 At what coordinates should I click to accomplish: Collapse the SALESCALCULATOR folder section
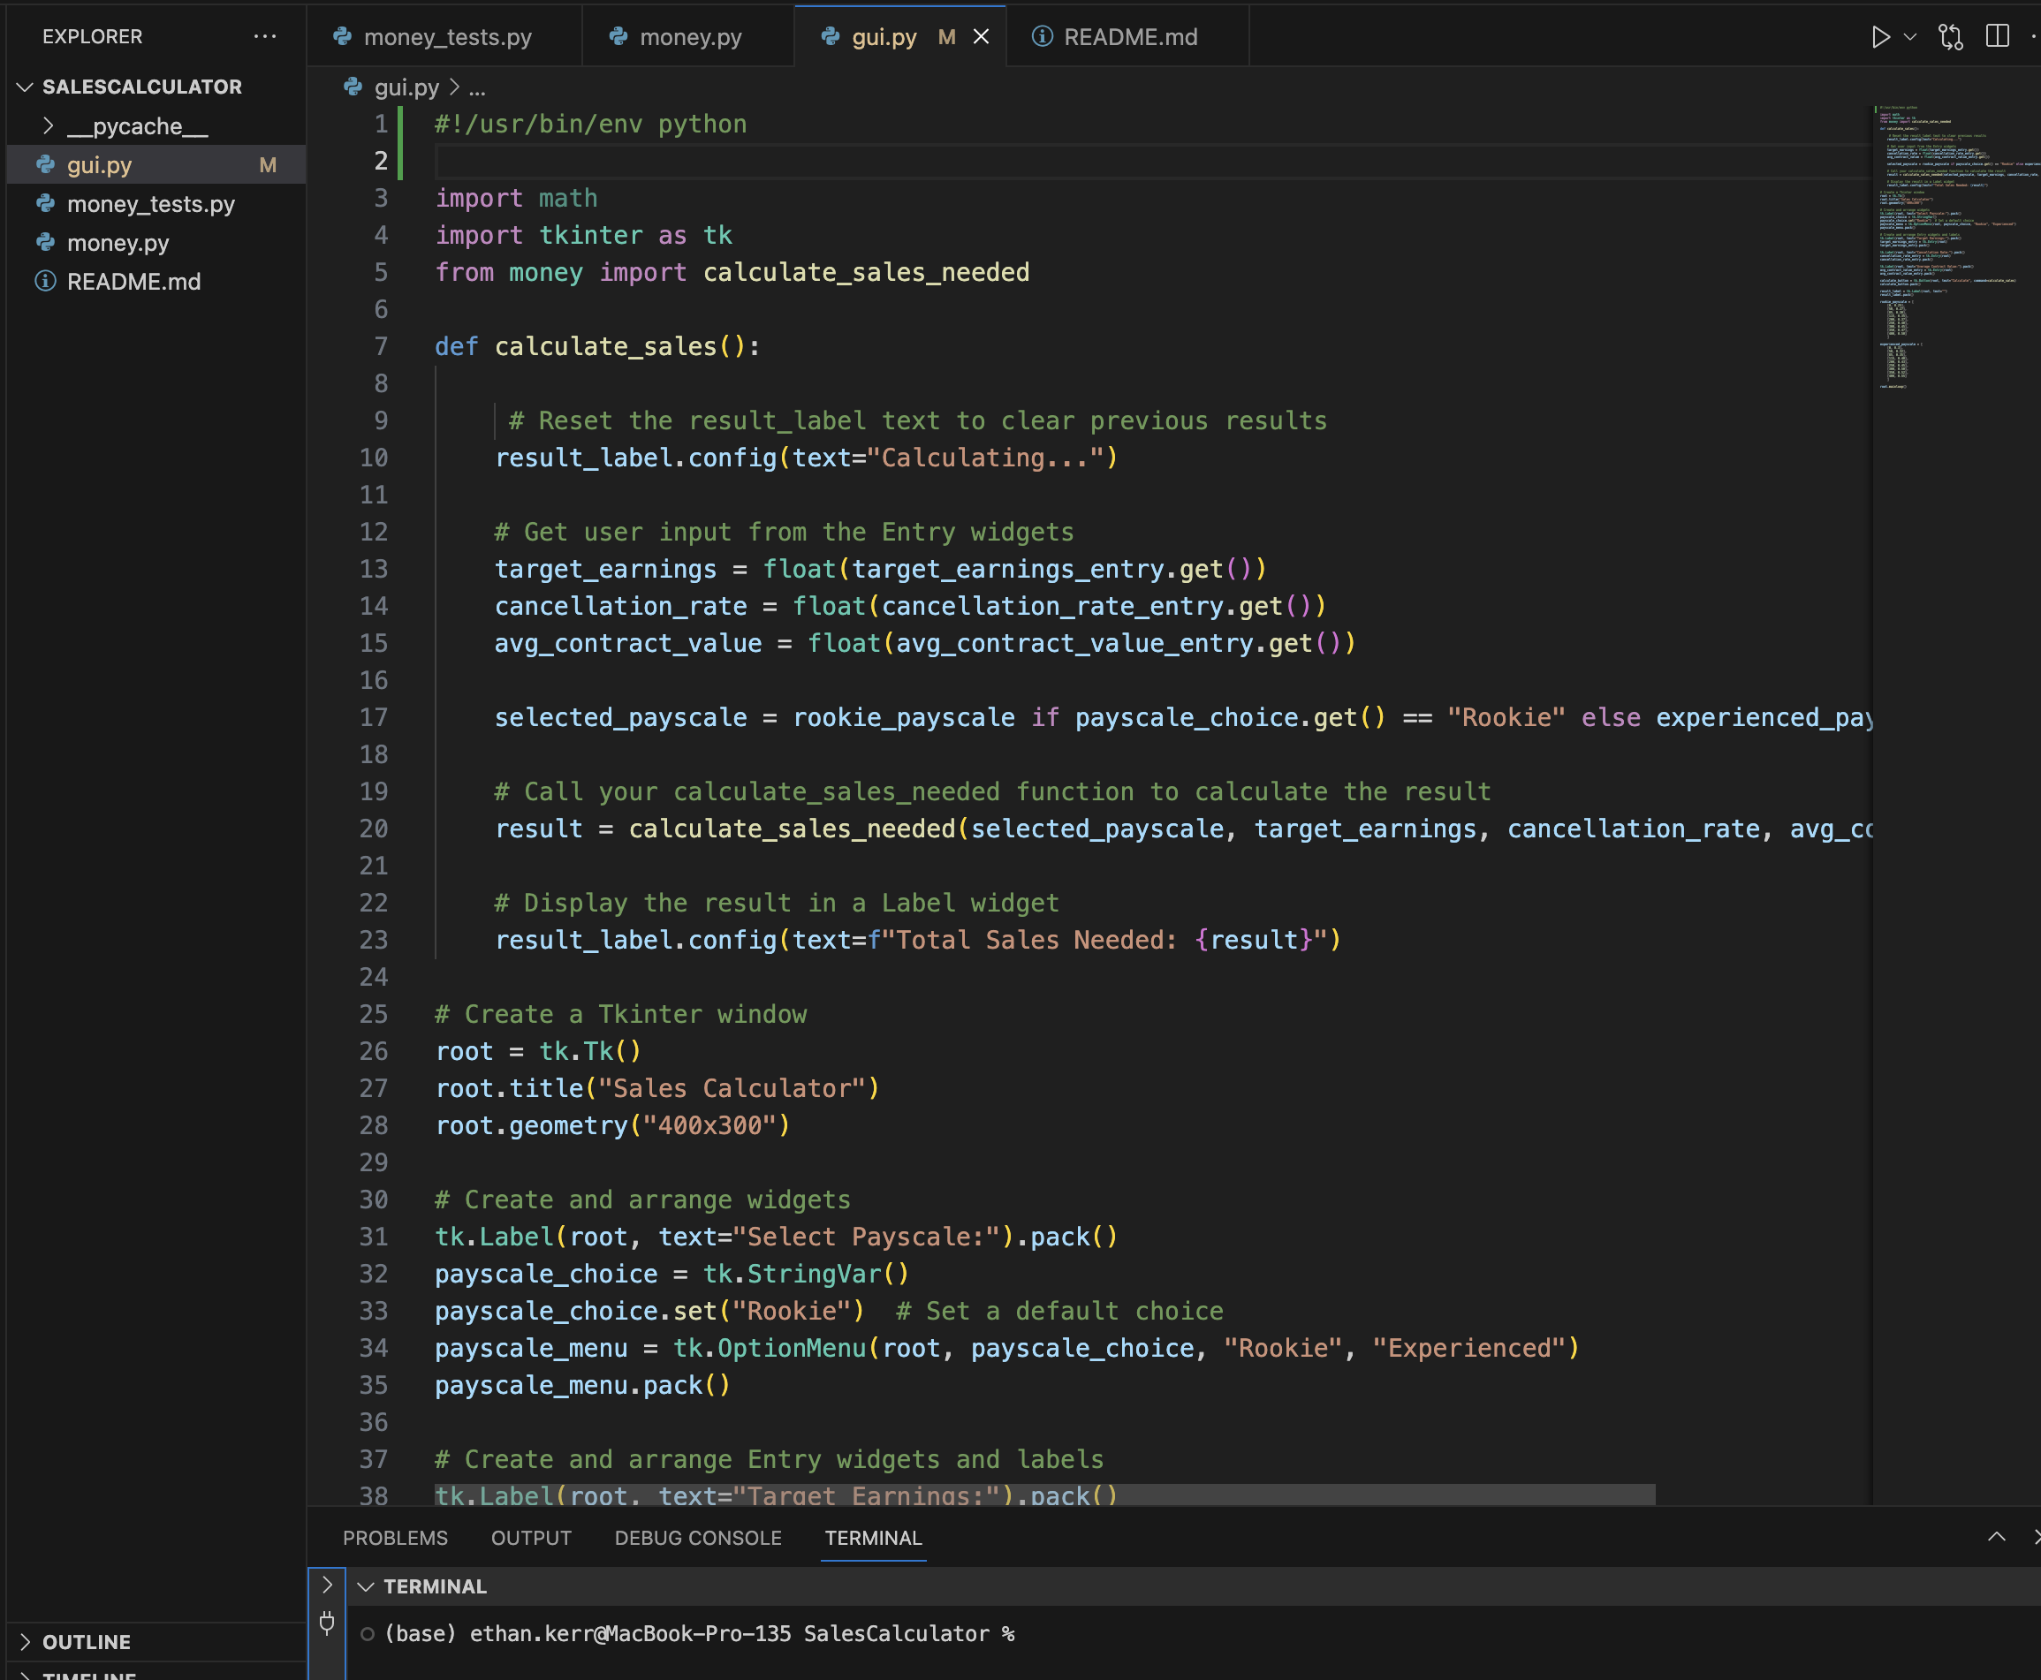pyautogui.click(x=140, y=87)
